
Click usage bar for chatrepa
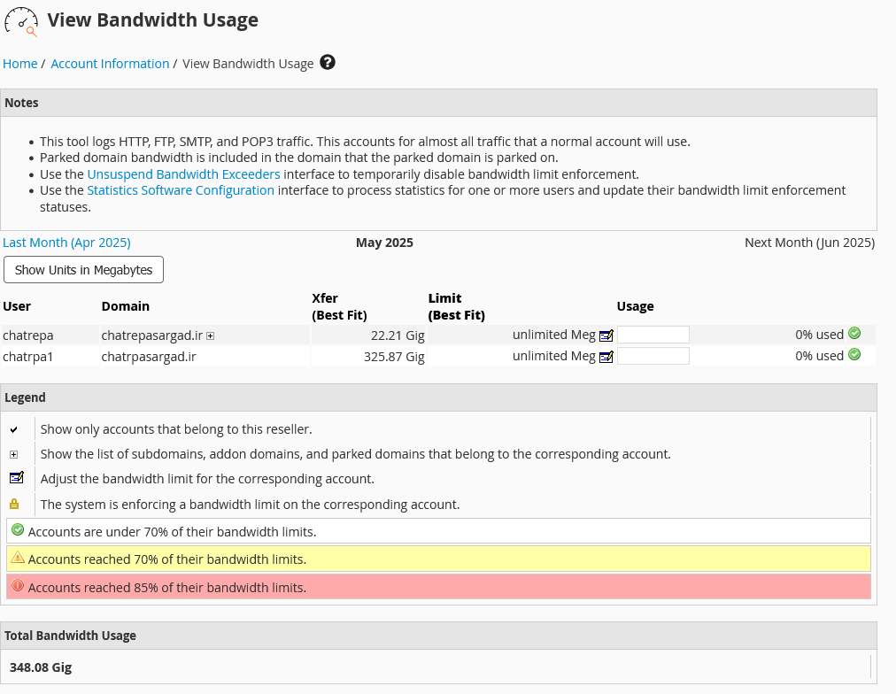coord(653,335)
